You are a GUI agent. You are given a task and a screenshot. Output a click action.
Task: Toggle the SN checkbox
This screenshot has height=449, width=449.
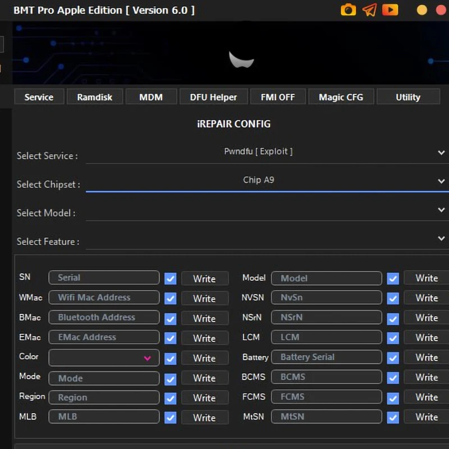click(x=171, y=278)
